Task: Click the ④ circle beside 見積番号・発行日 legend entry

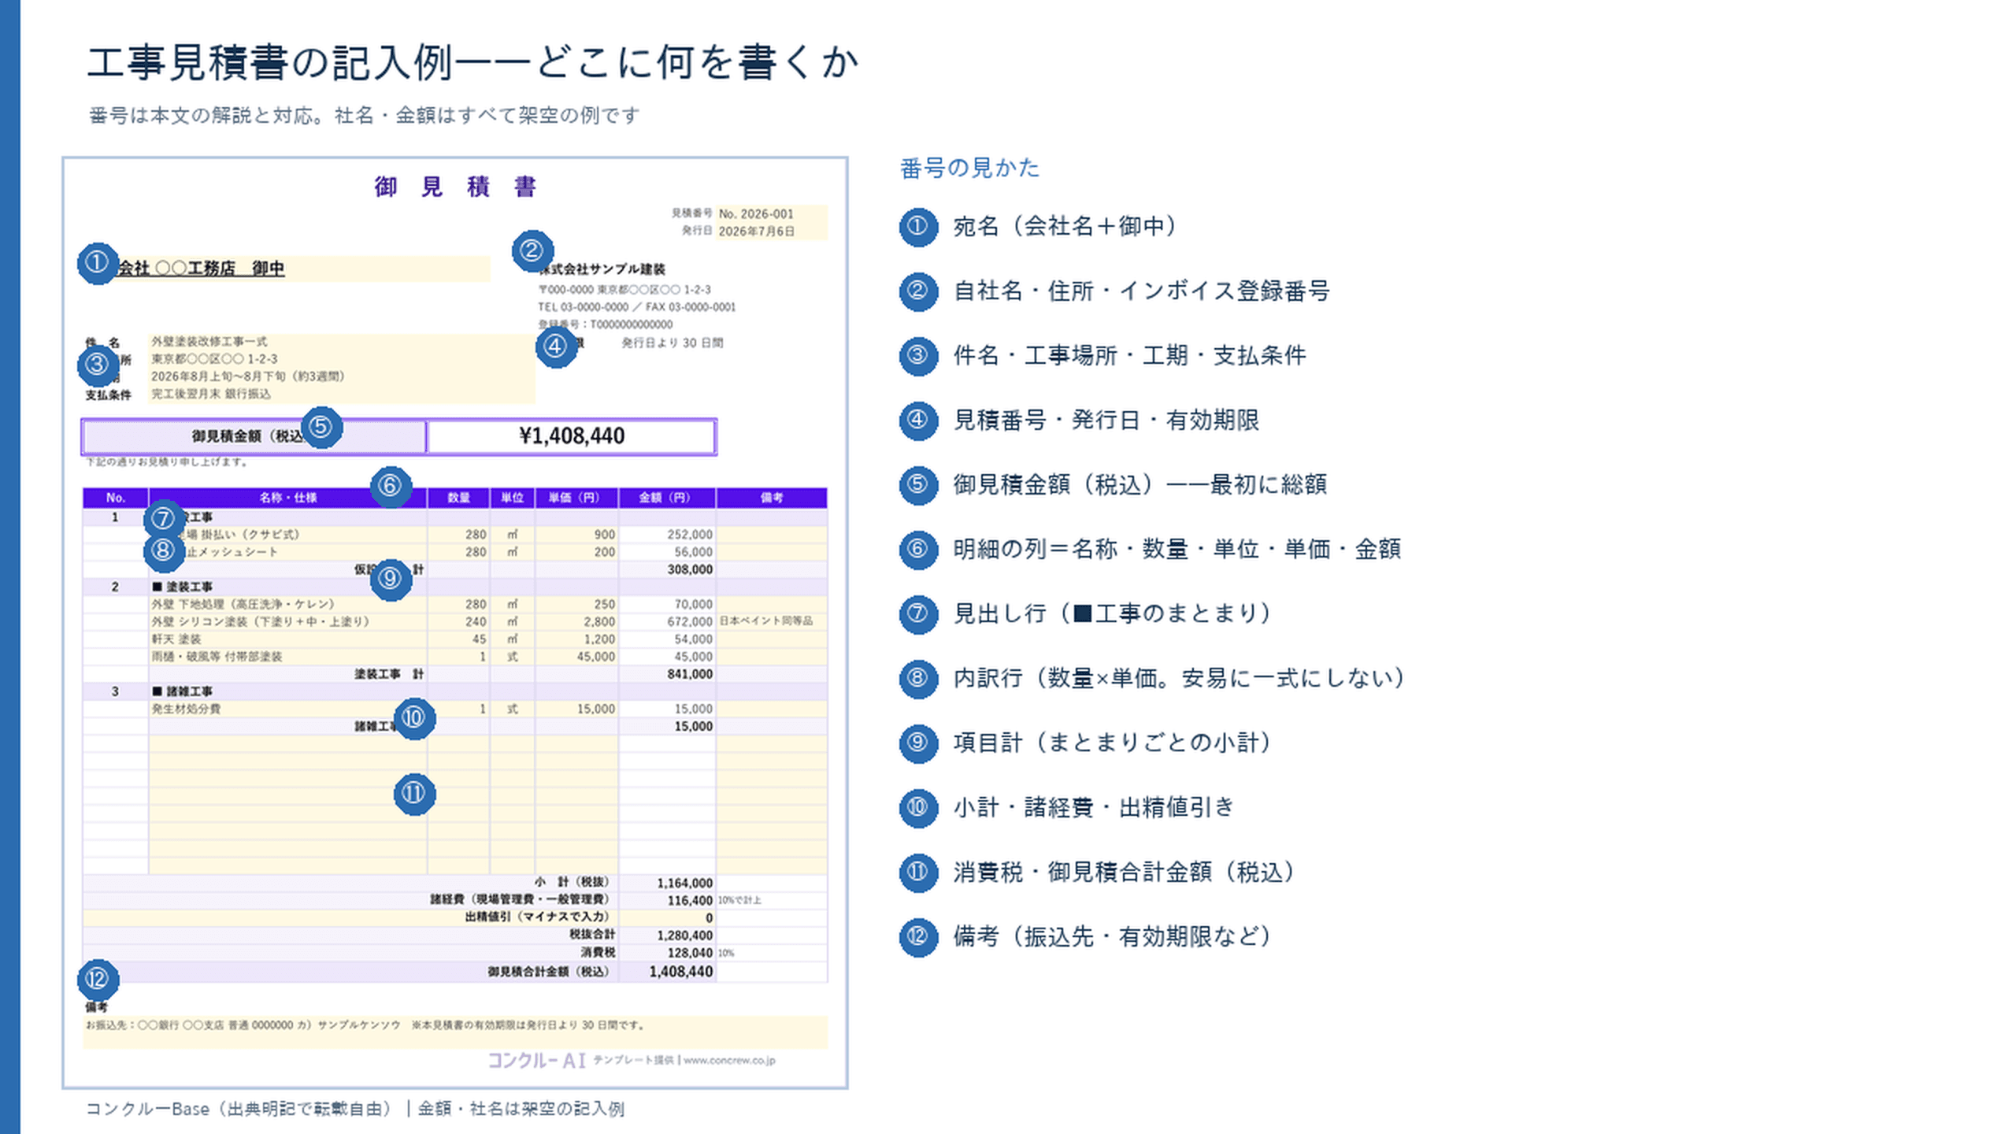Action: point(918,421)
